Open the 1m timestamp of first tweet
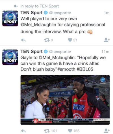113x134 pixels. (107, 13)
